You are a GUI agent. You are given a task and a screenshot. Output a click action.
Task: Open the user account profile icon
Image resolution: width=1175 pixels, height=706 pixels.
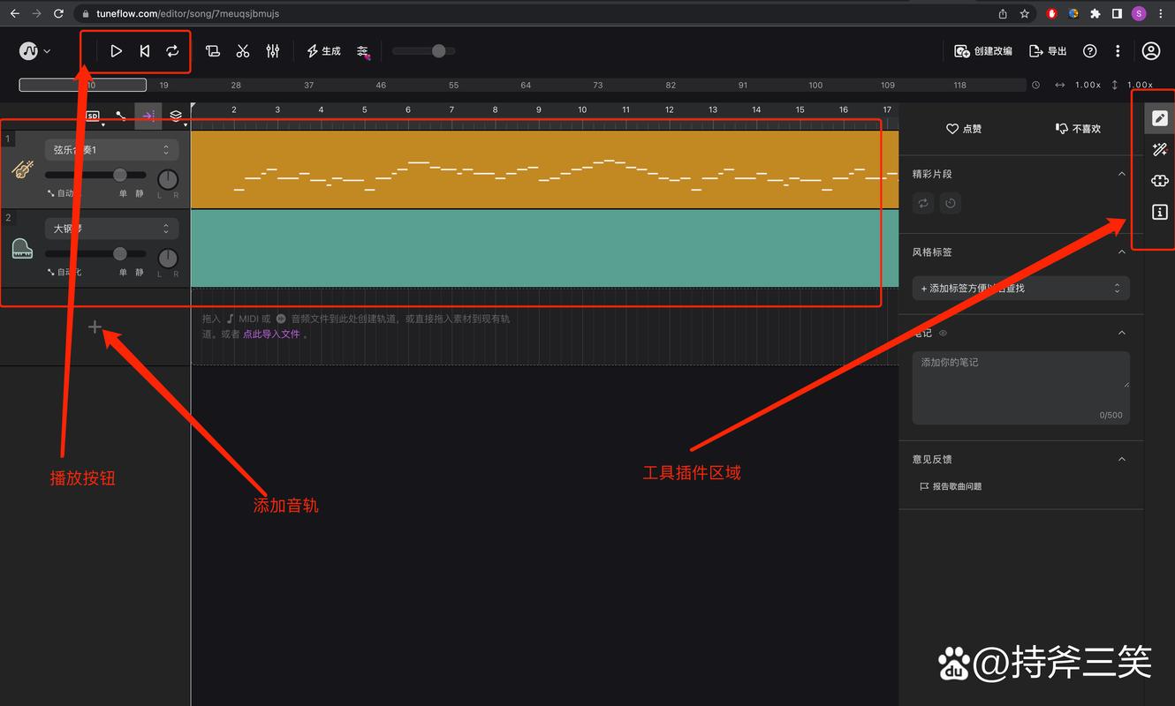1151,51
